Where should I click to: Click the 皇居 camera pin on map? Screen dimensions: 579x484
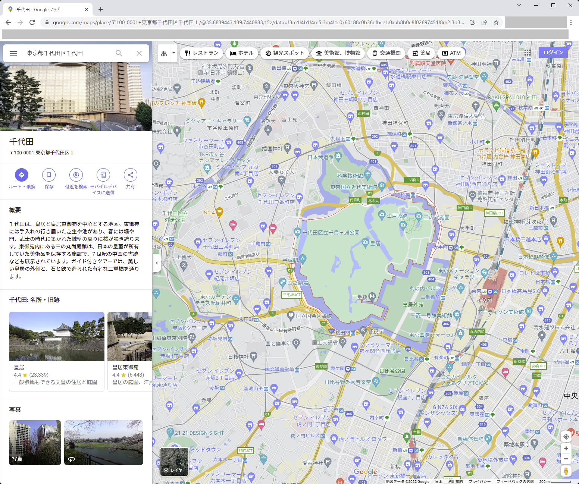tap(366, 243)
